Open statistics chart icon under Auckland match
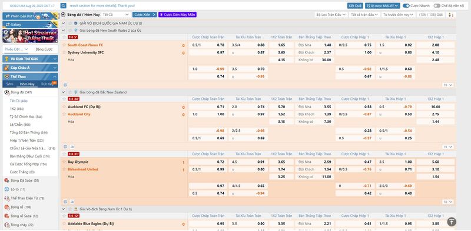 (x=72, y=147)
